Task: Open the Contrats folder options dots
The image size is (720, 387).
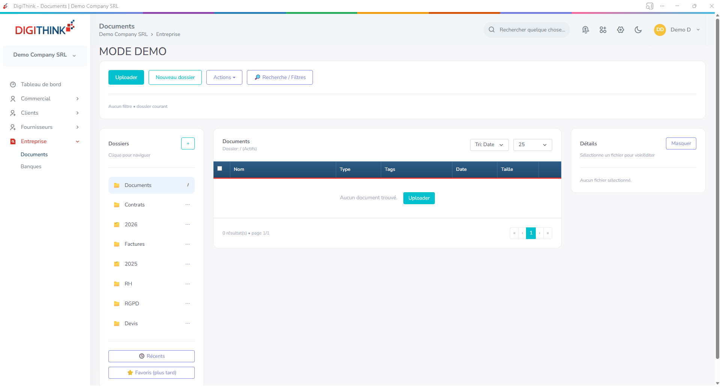Action: (188, 205)
